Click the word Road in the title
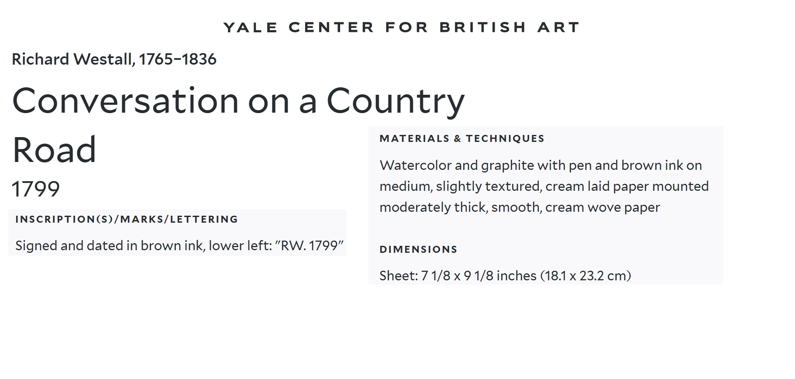The height and width of the screenshot is (379, 795). pos(54,150)
